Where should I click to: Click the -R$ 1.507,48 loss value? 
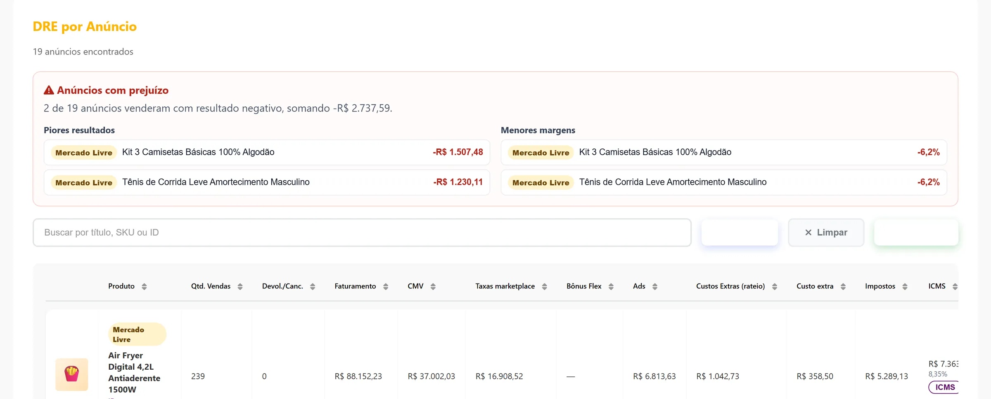click(x=458, y=152)
